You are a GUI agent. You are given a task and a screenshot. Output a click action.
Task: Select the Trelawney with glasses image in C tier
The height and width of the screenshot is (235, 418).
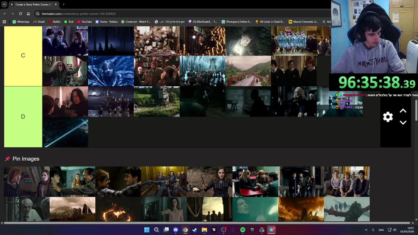pyautogui.click(x=65, y=71)
